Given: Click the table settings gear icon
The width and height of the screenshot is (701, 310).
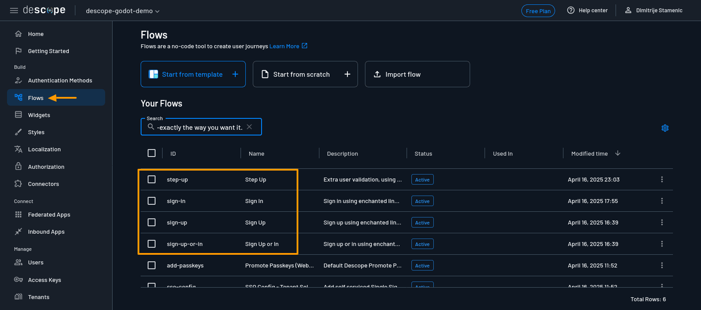Looking at the screenshot, I should [x=665, y=128].
